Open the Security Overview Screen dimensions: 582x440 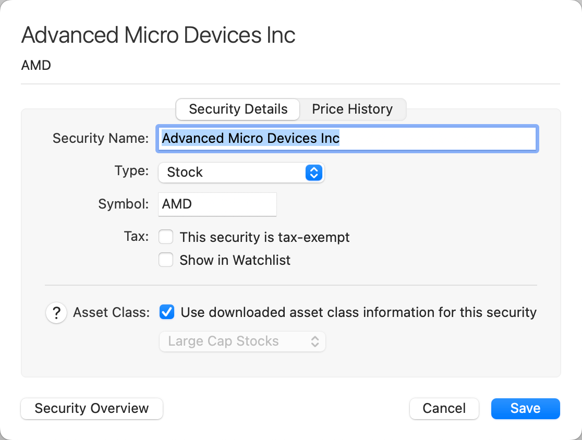coord(92,409)
